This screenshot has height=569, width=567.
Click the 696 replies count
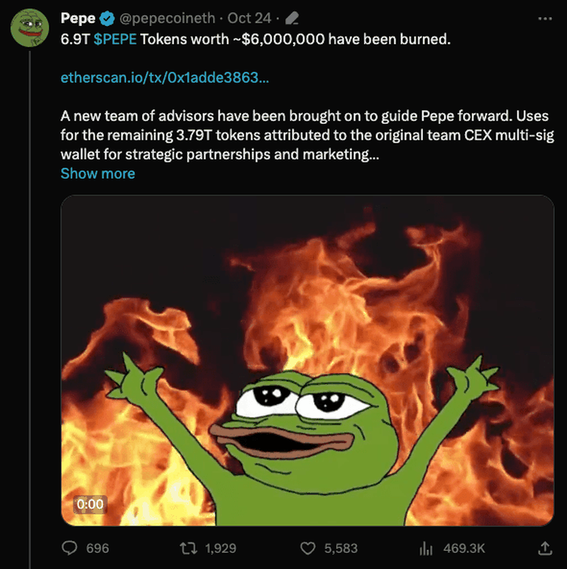point(97,548)
